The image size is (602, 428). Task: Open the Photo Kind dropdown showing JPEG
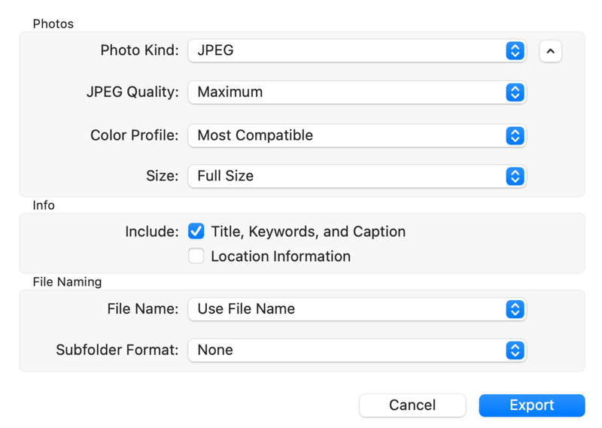346,51
